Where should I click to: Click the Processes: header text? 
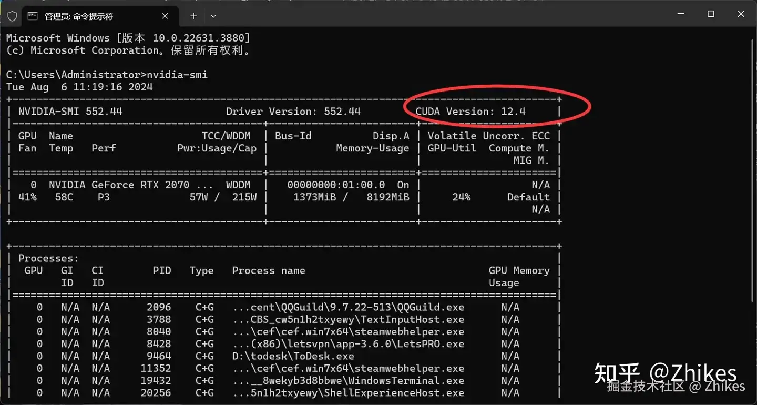point(48,258)
